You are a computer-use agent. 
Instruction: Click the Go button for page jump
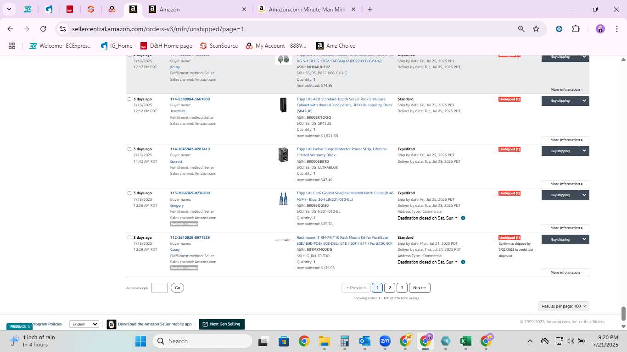(177, 288)
